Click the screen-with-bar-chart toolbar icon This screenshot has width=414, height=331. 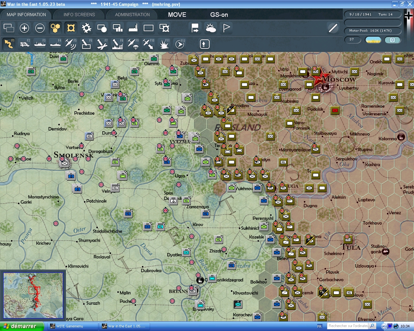pyautogui.click(x=117, y=28)
